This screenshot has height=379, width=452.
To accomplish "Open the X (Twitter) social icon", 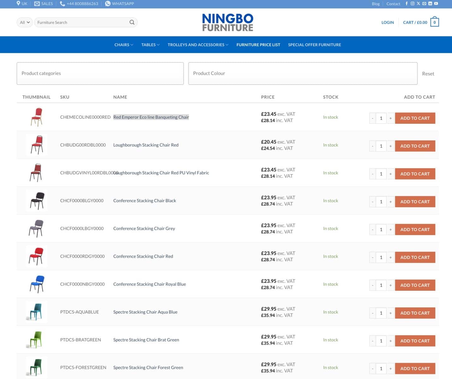I will tap(418, 3).
